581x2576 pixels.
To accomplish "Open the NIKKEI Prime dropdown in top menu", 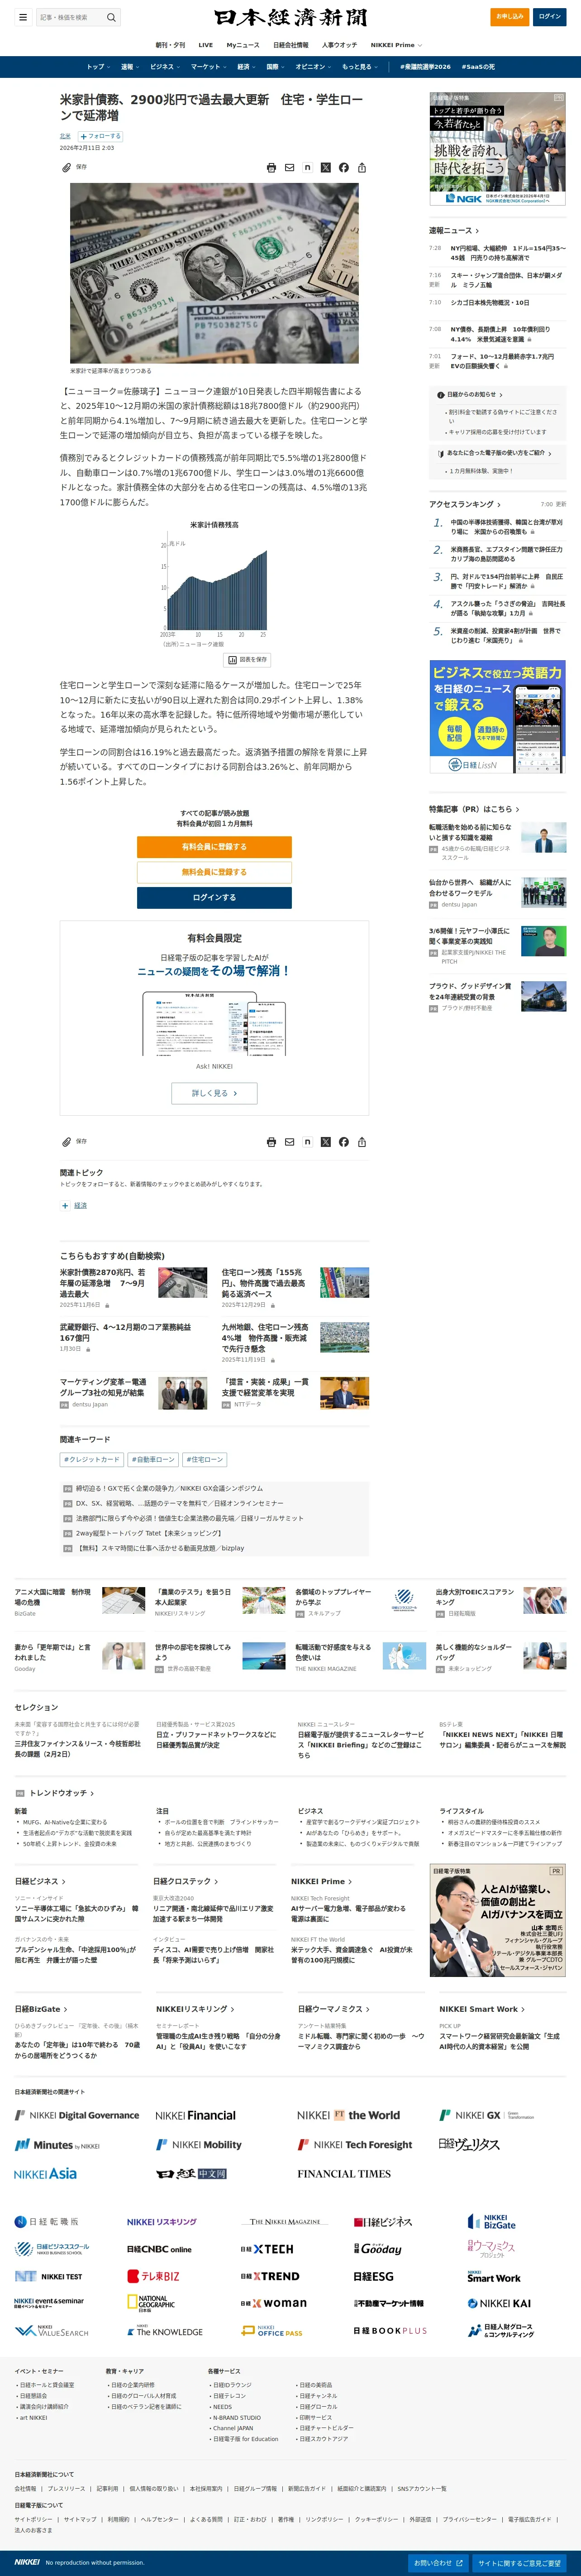I will (x=396, y=45).
